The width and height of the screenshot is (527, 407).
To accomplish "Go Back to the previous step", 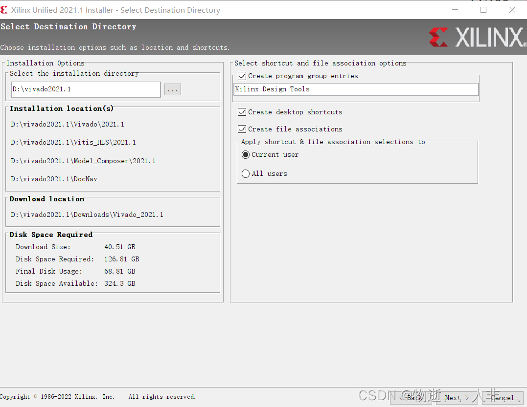I will click(411, 398).
